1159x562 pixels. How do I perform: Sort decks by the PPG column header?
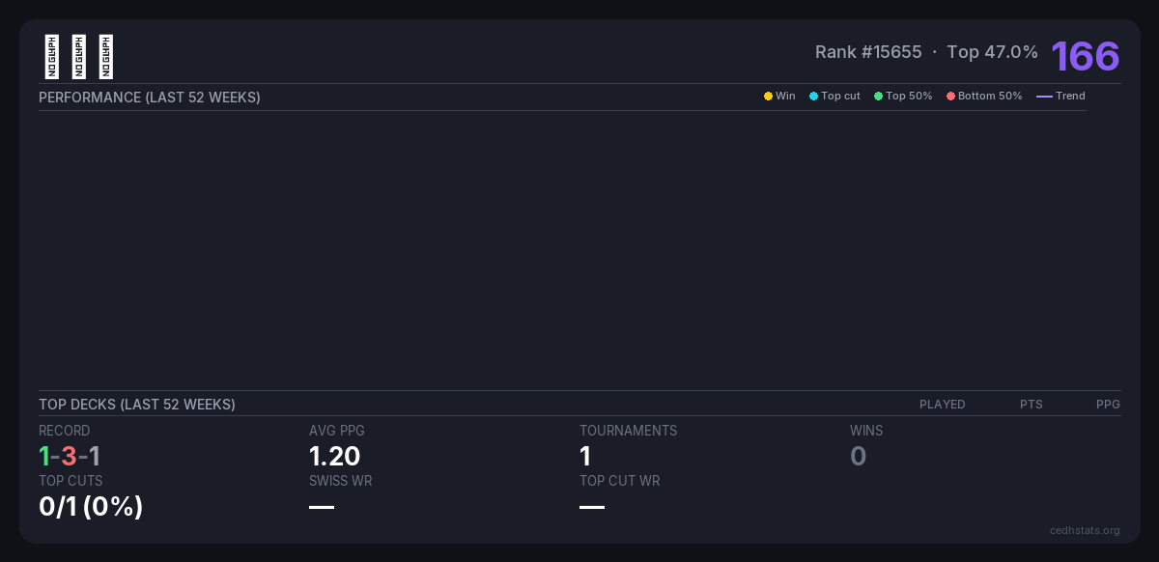coord(1108,405)
